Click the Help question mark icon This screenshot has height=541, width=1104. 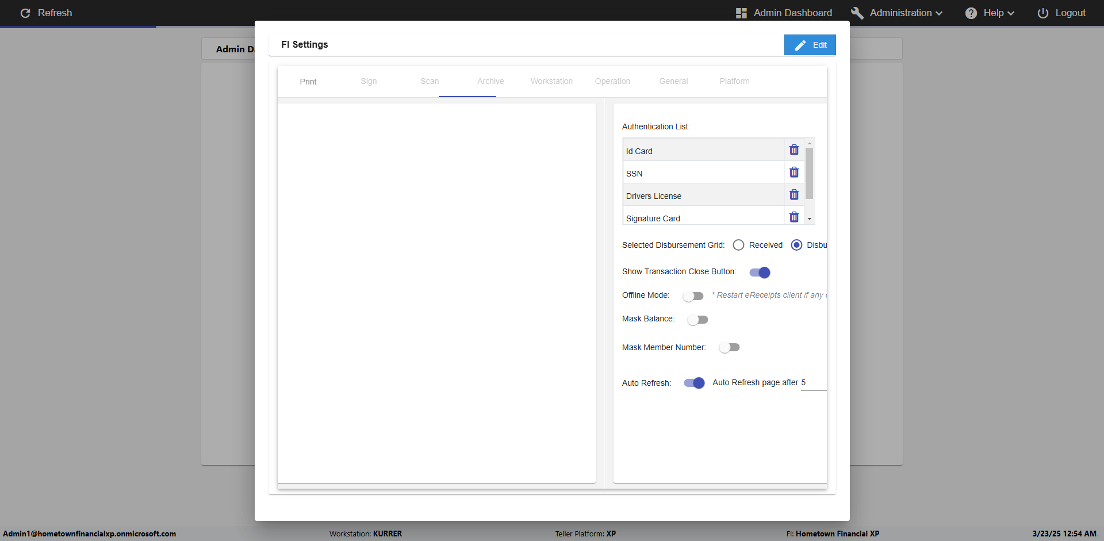coord(971,13)
